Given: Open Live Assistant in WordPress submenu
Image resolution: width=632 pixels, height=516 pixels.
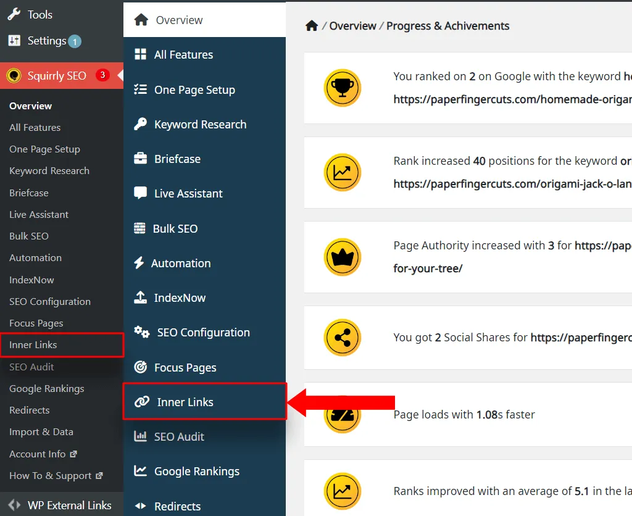Looking at the screenshot, I should point(39,214).
